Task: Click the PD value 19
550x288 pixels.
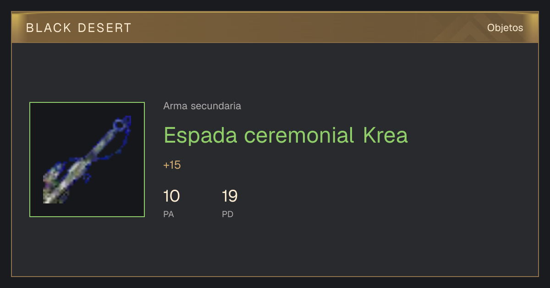Action: pos(230,197)
